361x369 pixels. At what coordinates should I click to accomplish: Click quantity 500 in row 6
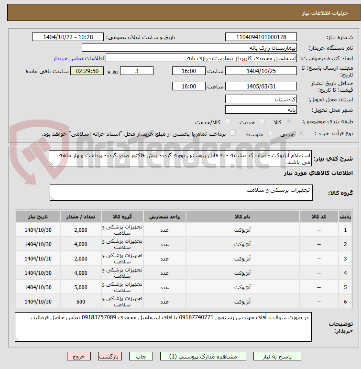(80, 302)
